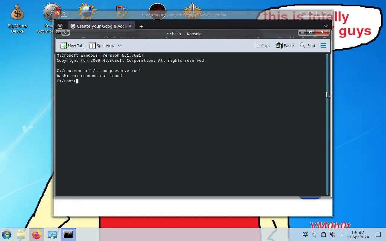The width and height of the screenshot is (386, 241).
Task: Maximize the Konsole window
Action: tap(311, 32)
